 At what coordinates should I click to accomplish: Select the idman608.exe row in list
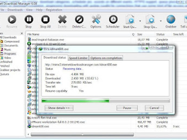[x=106, y=126]
